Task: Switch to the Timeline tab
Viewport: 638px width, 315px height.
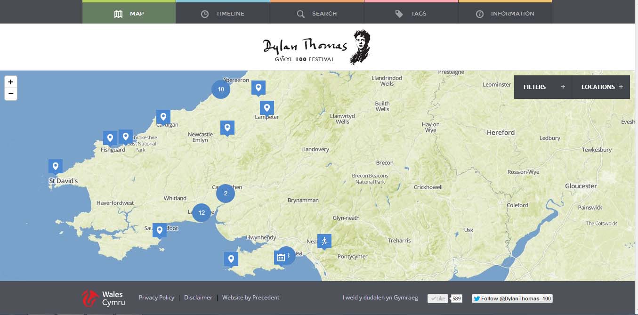Action: pyautogui.click(x=223, y=14)
